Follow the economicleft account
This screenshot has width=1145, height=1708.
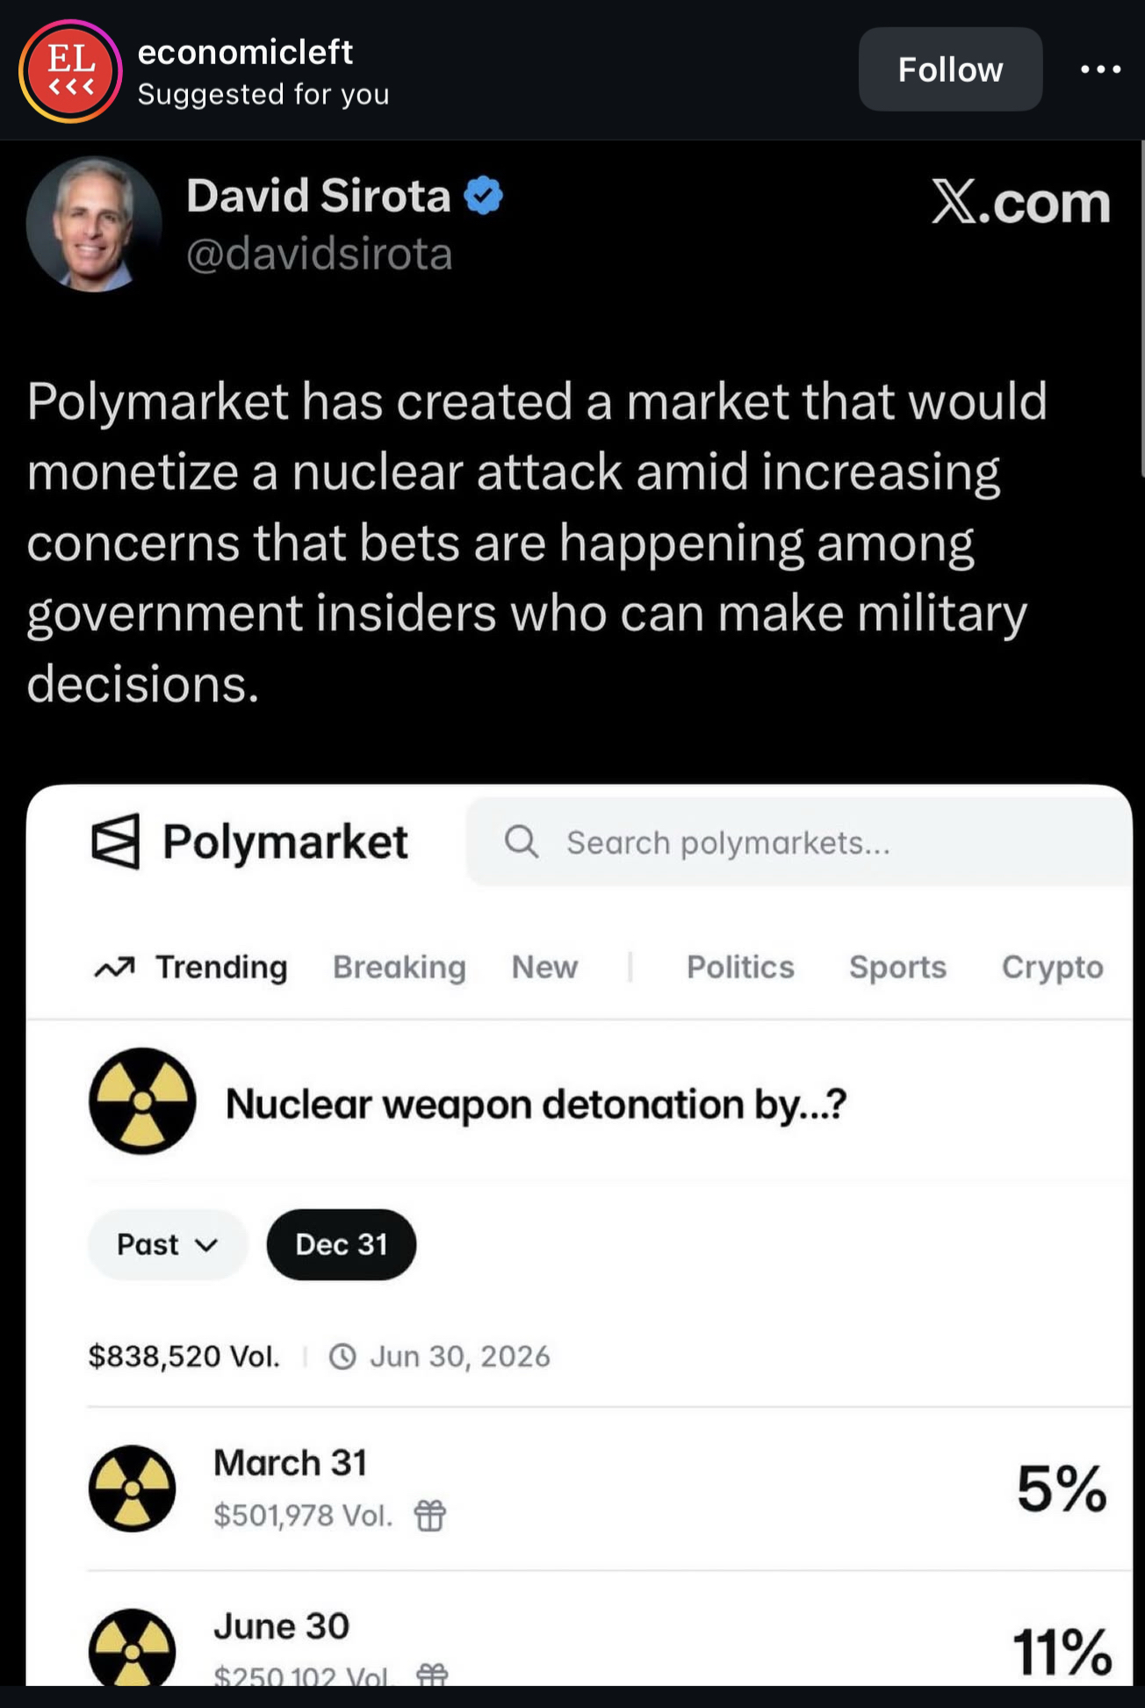coord(950,69)
